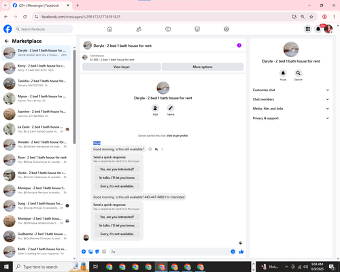Open the account profile picture menu
The width and height of the screenshot is (340, 272).
[x=328, y=29]
